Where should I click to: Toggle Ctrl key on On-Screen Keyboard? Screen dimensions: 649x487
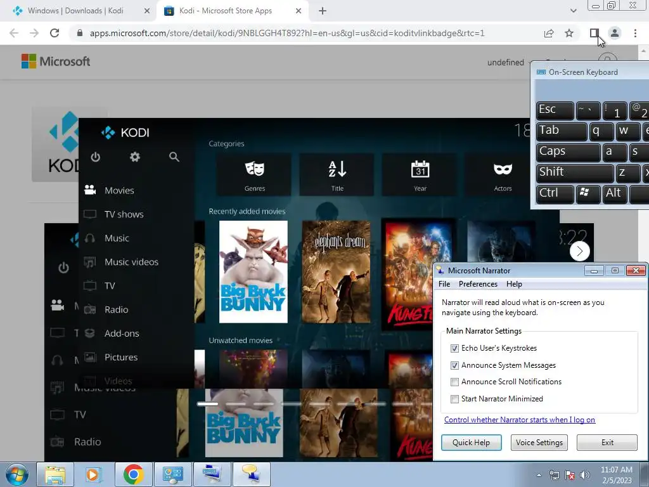(x=555, y=194)
